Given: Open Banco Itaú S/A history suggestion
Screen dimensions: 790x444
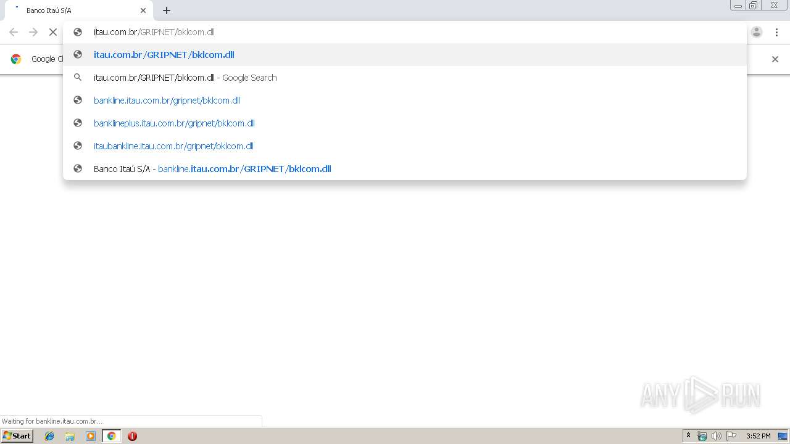Looking at the screenshot, I should coord(405,169).
